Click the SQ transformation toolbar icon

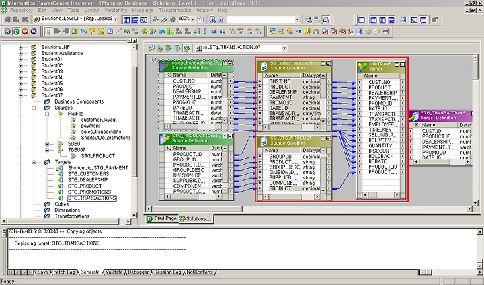click(223, 32)
